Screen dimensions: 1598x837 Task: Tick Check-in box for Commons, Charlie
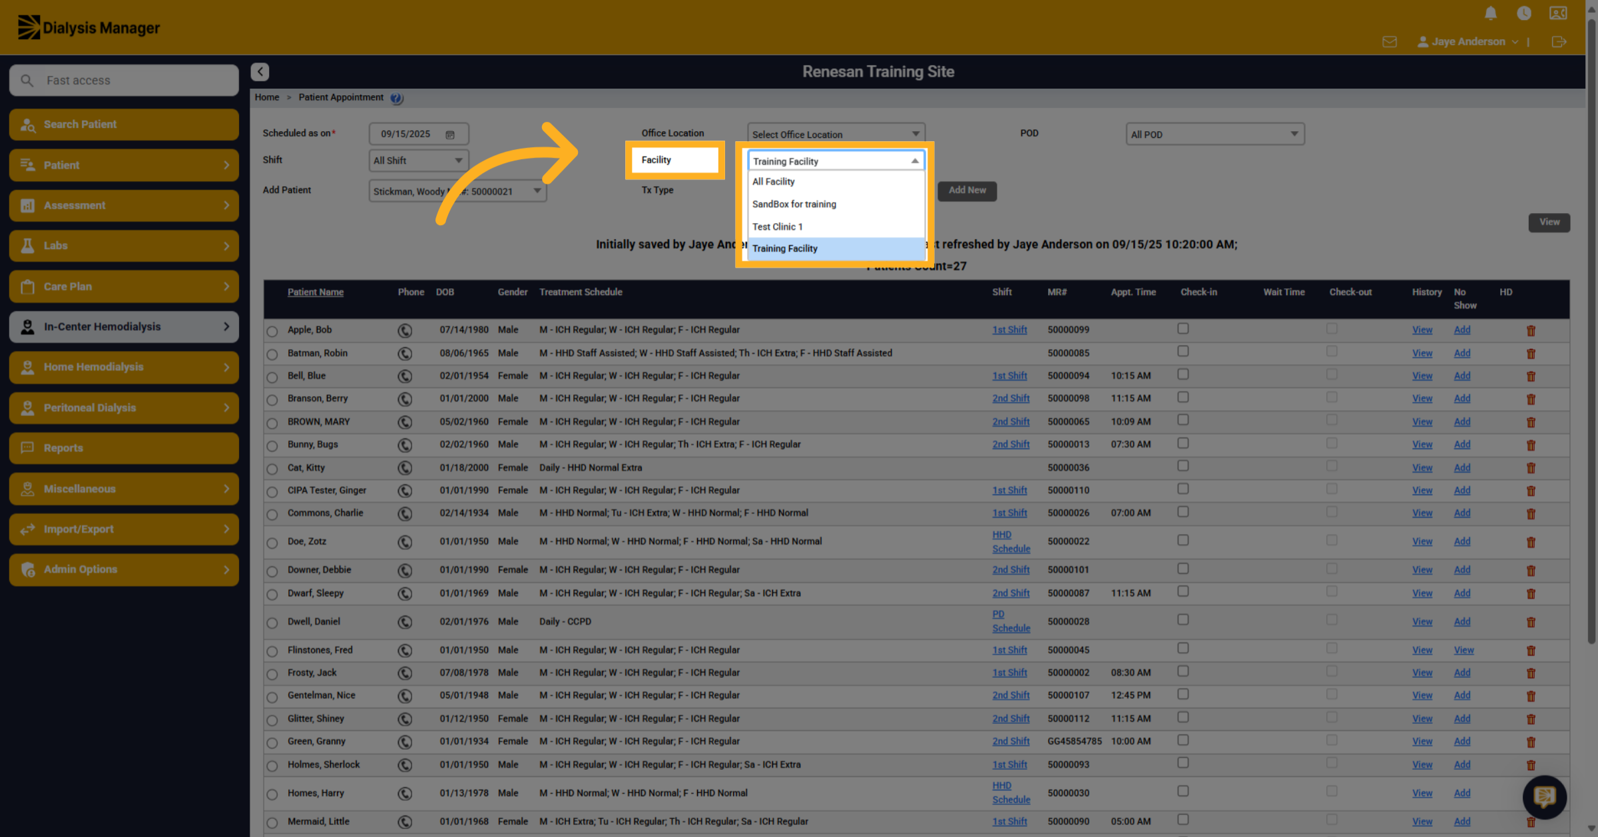pos(1183,511)
